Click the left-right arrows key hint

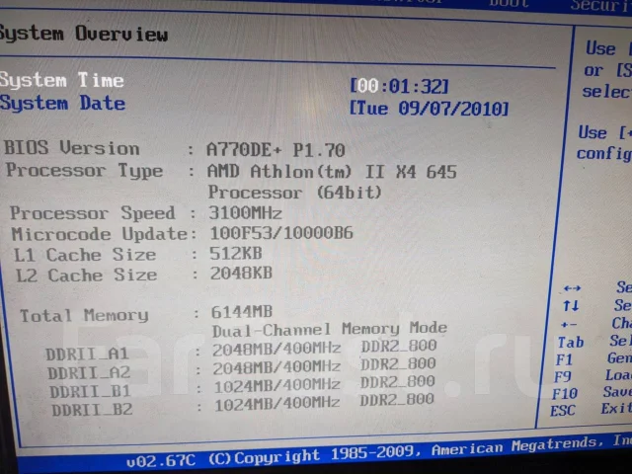(x=573, y=288)
